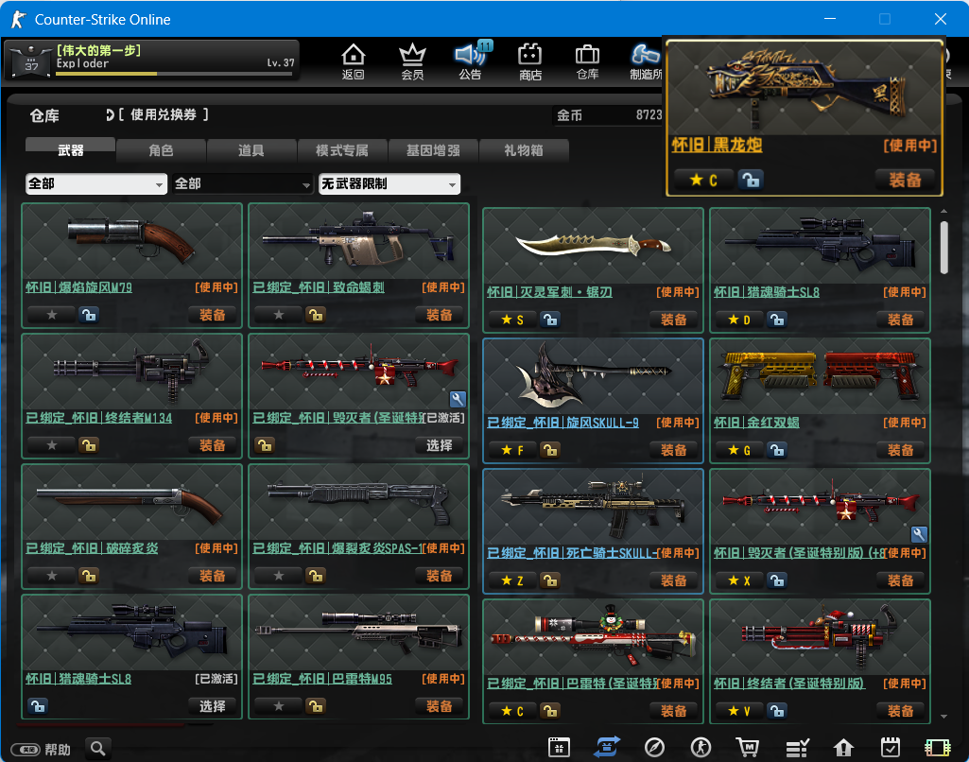
Task: Click the lock icon on the 终结者(圣诞特别版) card
Action: point(777,711)
